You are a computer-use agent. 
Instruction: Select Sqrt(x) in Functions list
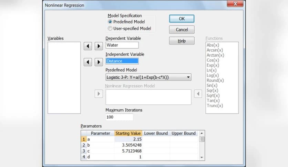click(x=213, y=96)
